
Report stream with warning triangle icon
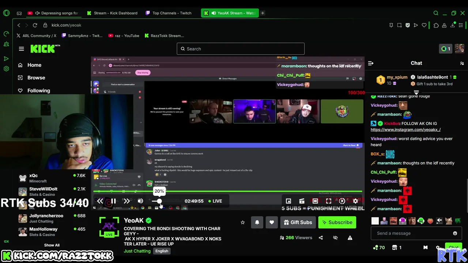350,238
